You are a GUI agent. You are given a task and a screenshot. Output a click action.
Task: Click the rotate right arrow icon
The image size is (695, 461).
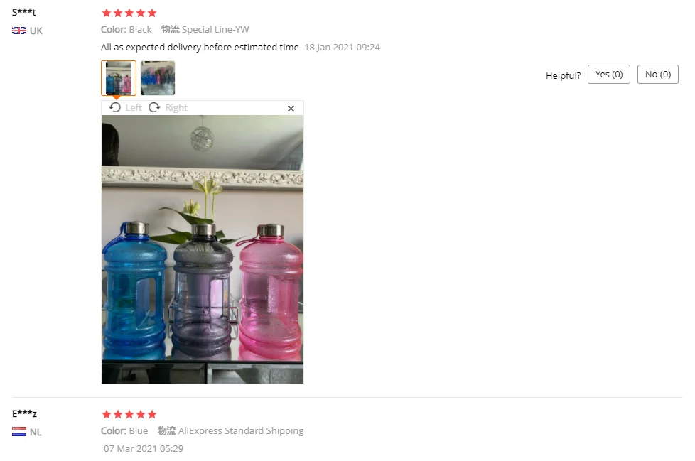coord(154,107)
